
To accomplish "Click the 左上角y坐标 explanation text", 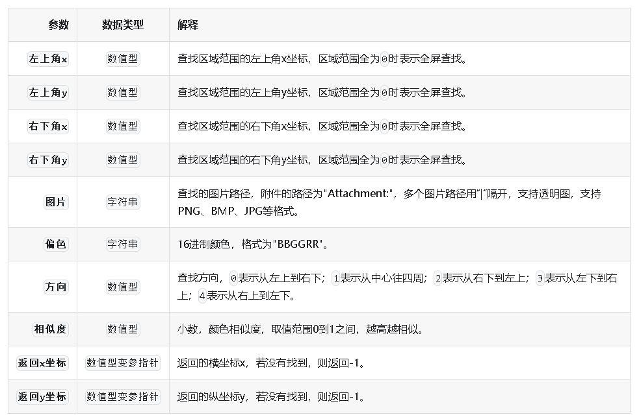I will tap(322, 93).
